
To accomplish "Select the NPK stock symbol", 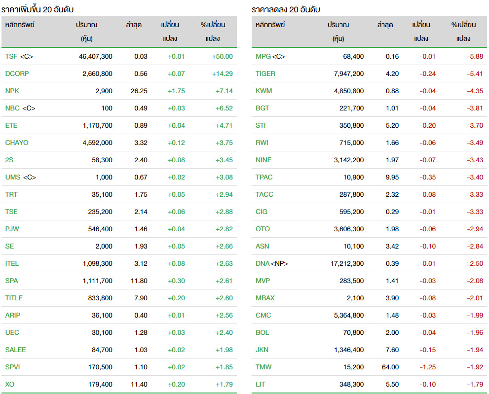I will click(12, 91).
